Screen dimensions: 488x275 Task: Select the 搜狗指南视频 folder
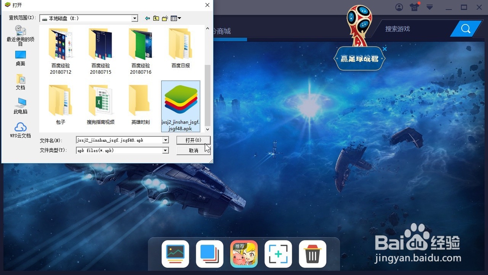(101, 105)
